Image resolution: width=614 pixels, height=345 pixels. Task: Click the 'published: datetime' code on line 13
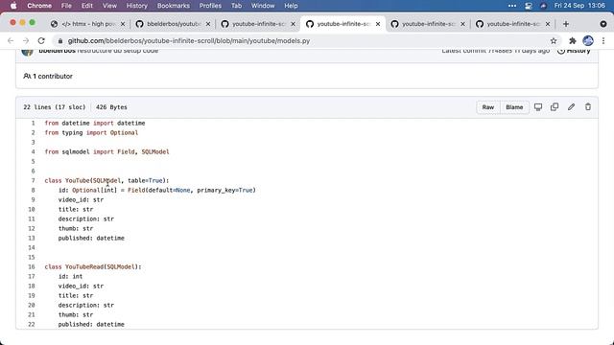pos(91,238)
